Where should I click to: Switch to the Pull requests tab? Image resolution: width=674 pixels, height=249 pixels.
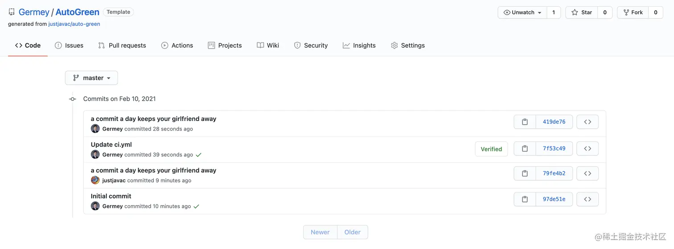pyautogui.click(x=122, y=45)
